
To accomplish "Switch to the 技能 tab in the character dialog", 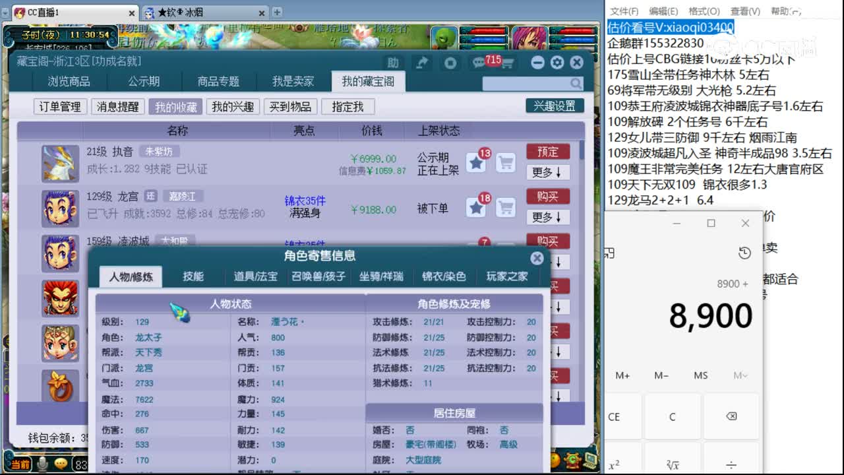I will (x=192, y=277).
